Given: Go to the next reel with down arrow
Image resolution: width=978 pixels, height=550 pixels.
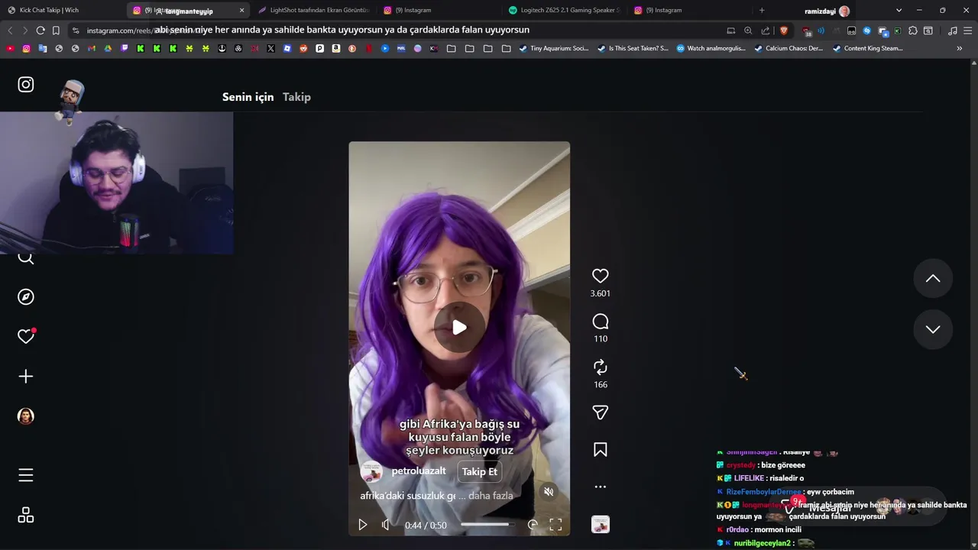Looking at the screenshot, I should tap(933, 329).
